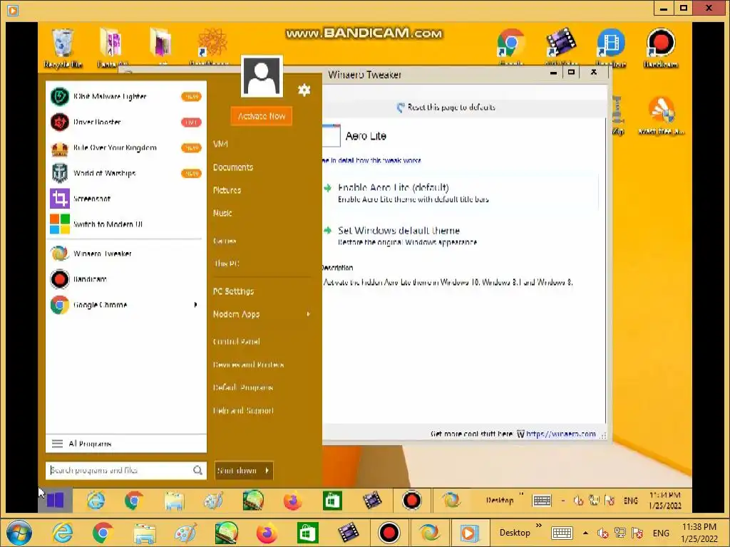Open Google Chrome from start menu list
This screenshot has height=547, width=730.
coord(125,305)
